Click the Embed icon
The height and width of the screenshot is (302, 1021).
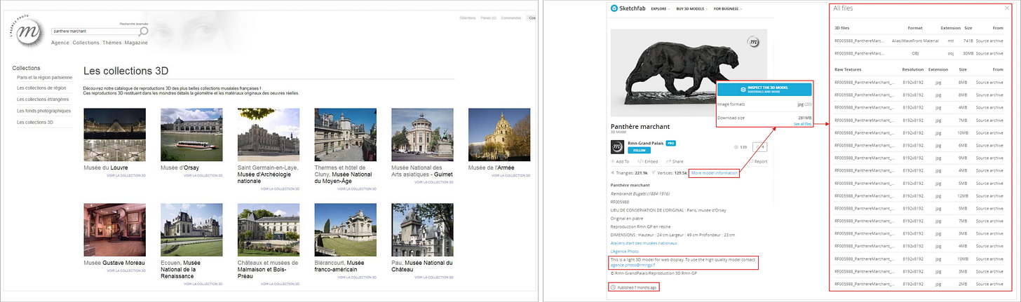point(640,161)
